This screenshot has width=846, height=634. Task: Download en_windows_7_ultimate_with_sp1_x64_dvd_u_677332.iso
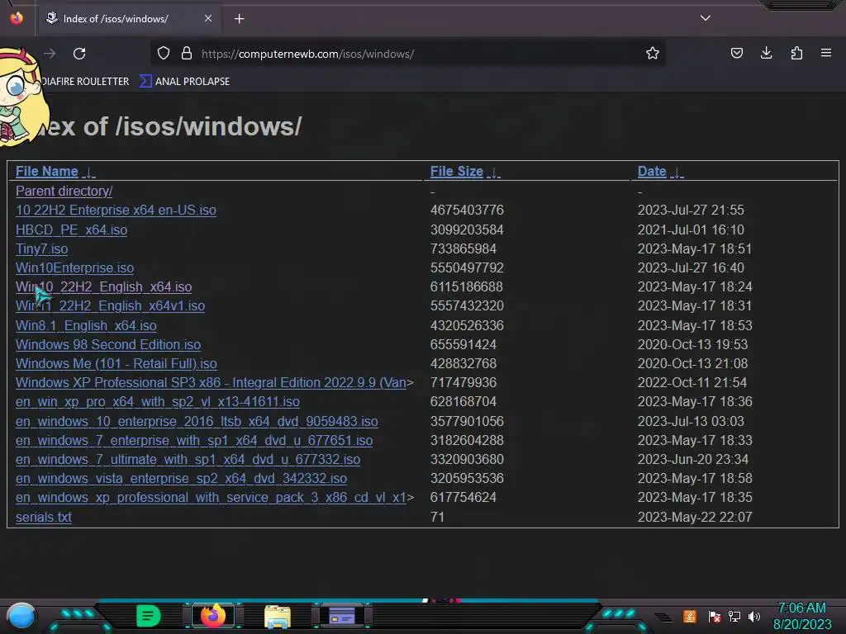(188, 459)
